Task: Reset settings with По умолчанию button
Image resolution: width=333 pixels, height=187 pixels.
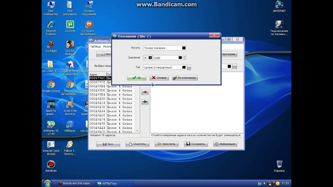Action: click(x=185, y=78)
